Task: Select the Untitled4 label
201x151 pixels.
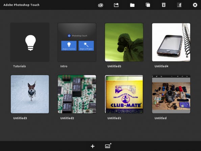Action: pos(161,66)
